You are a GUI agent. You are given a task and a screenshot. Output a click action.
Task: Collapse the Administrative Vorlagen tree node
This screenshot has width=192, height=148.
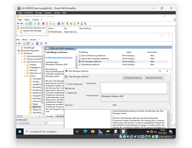[x=22, y=62]
